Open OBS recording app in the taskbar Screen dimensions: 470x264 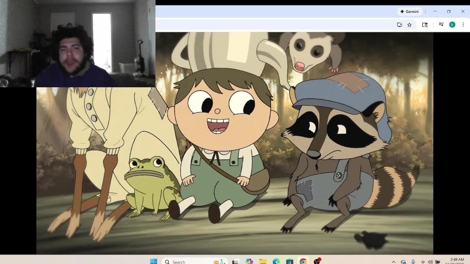click(x=317, y=261)
